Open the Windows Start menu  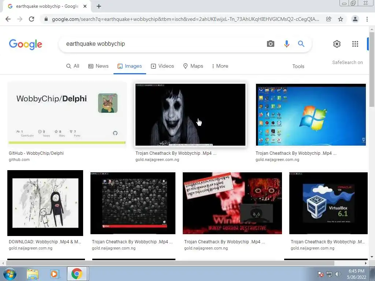point(10,274)
